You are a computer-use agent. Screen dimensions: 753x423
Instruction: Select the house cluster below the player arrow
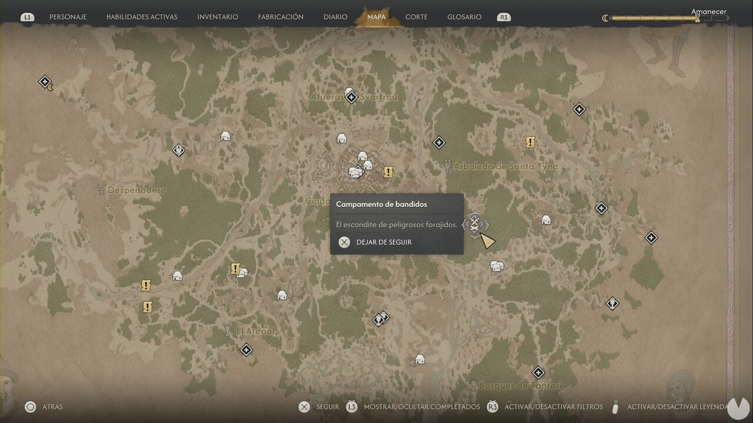[x=497, y=266]
